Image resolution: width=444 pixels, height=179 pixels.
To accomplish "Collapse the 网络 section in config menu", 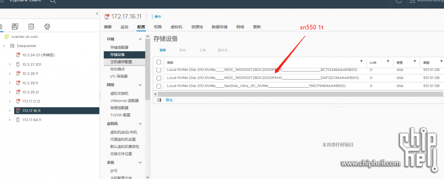I will 140,85.
